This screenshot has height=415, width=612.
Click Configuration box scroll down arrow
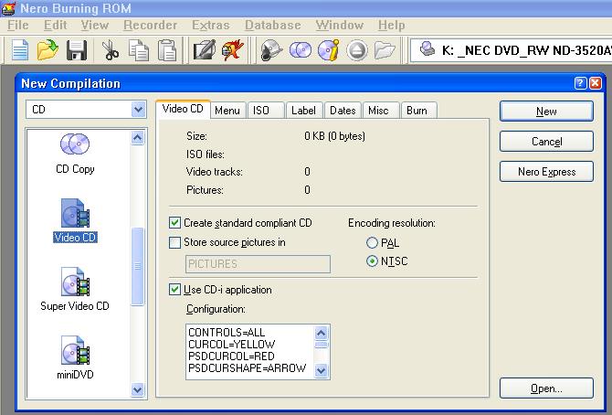point(321,369)
